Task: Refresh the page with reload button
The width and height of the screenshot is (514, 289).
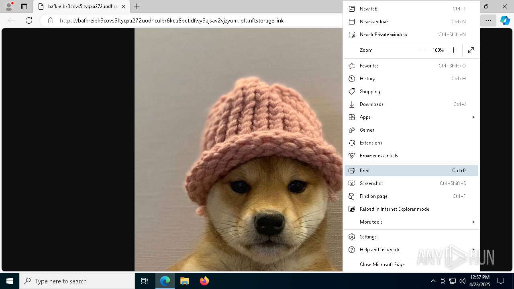Action: 29,20
